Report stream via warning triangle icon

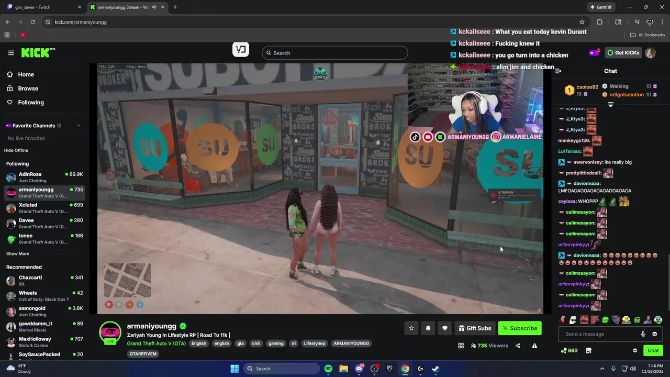click(x=534, y=346)
